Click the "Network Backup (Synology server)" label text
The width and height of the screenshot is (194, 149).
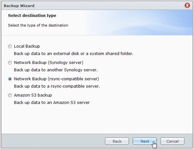[48, 63]
